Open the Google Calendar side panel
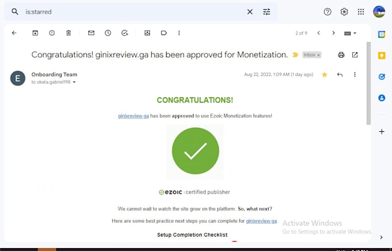The image size is (392, 251). [x=382, y=34]
